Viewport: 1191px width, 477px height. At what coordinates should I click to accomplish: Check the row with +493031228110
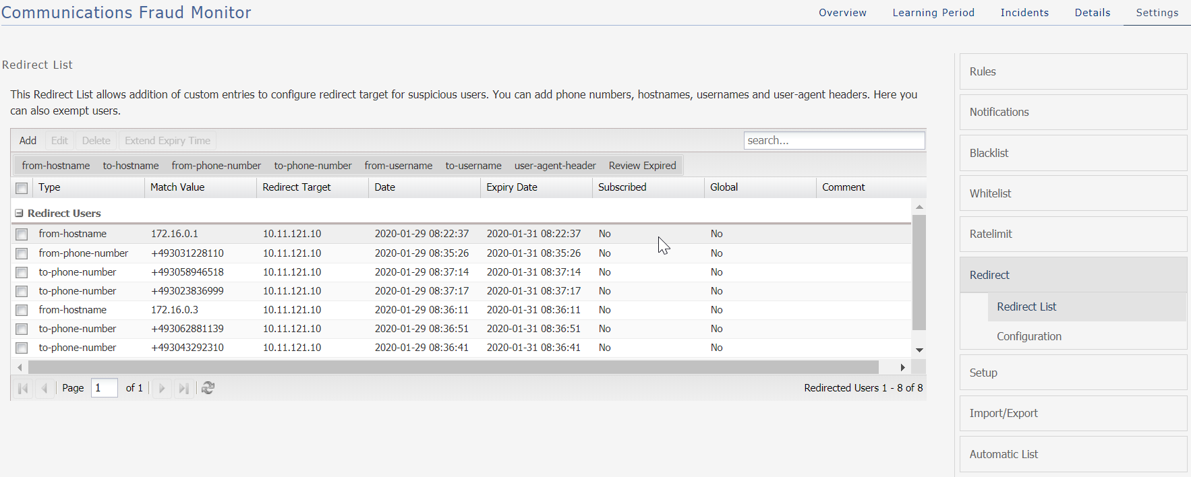22,253
